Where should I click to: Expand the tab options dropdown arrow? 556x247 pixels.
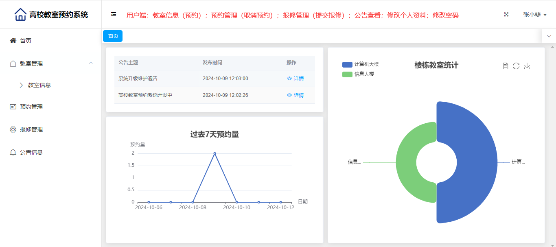tap(549, 36)
